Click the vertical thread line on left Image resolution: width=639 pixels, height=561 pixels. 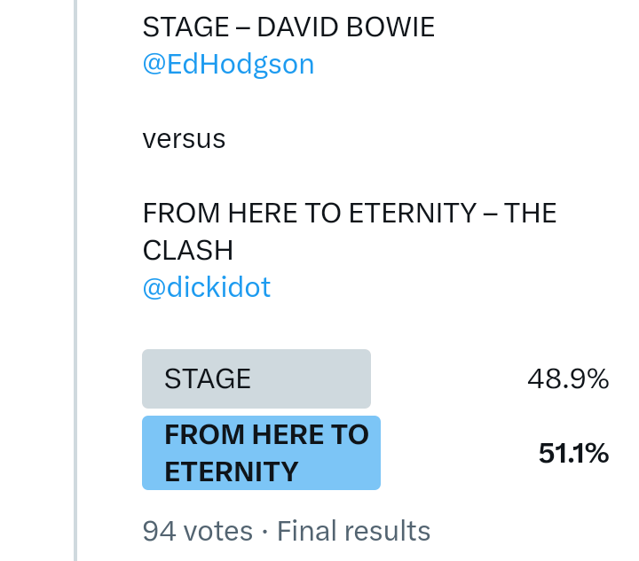click(x=75, y=280)
